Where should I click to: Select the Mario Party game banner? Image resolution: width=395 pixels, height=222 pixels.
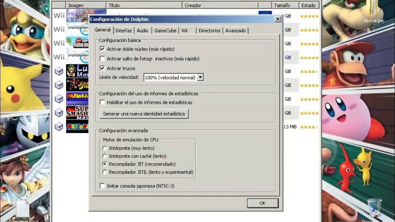[x=77, y=127]
